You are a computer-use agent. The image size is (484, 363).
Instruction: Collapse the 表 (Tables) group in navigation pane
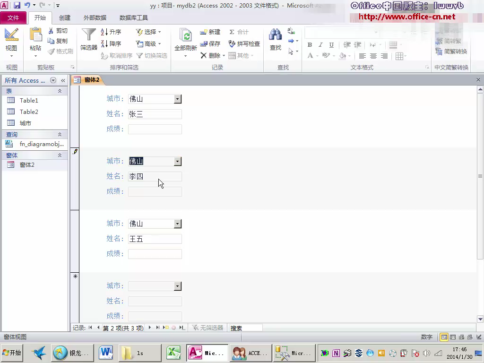click(60, 91)
